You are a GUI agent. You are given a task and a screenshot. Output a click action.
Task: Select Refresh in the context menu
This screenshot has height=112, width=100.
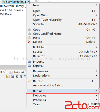(x=63, y=81)
